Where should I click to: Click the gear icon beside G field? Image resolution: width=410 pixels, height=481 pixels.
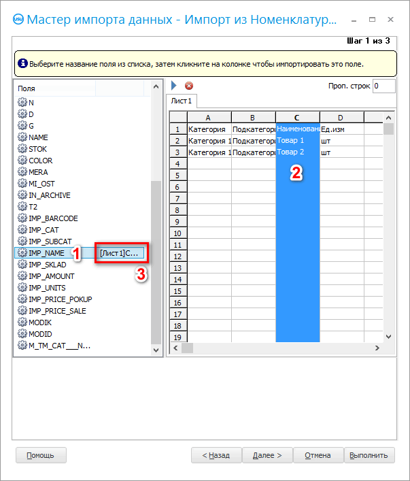[22, 126]
